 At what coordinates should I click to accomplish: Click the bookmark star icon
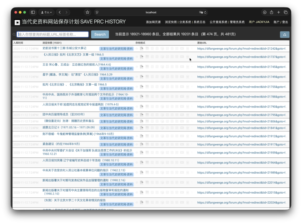pyautogui.click(x=87, y=12)
